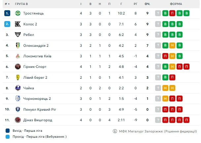201x143 pixels.
Task: Click the Колос 2 club crest
Action: click(18, 24)
